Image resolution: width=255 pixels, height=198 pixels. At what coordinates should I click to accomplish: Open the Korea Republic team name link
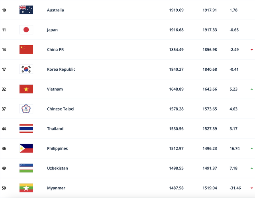tap(61, 70)
